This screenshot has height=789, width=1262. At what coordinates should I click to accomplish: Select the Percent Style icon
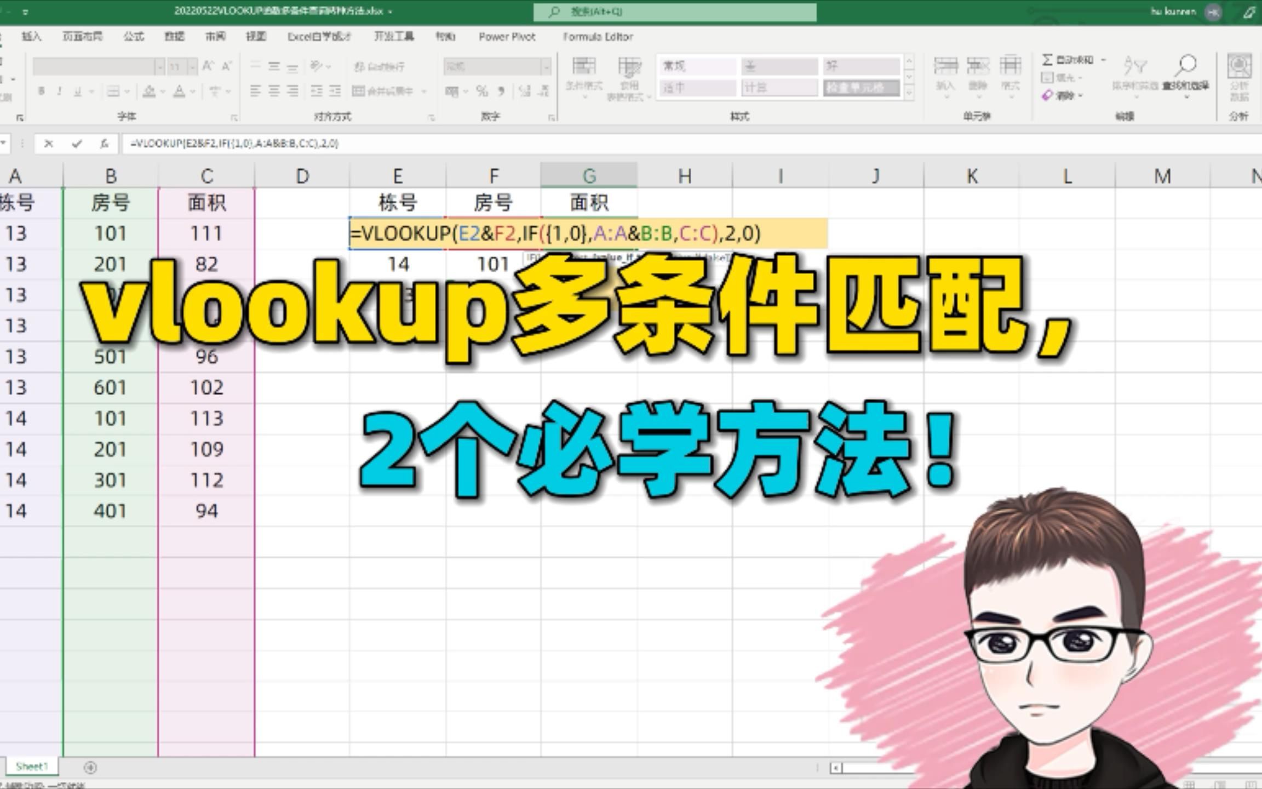pos(481,90)
